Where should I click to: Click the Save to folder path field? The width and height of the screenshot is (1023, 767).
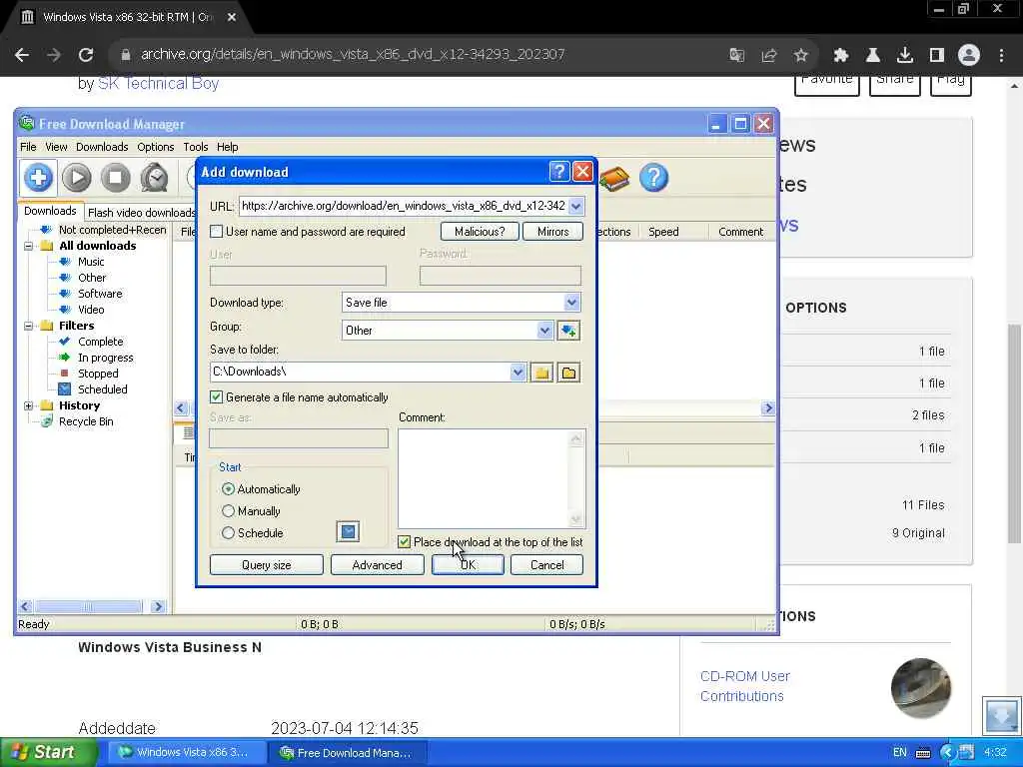(x=360, y=372)
